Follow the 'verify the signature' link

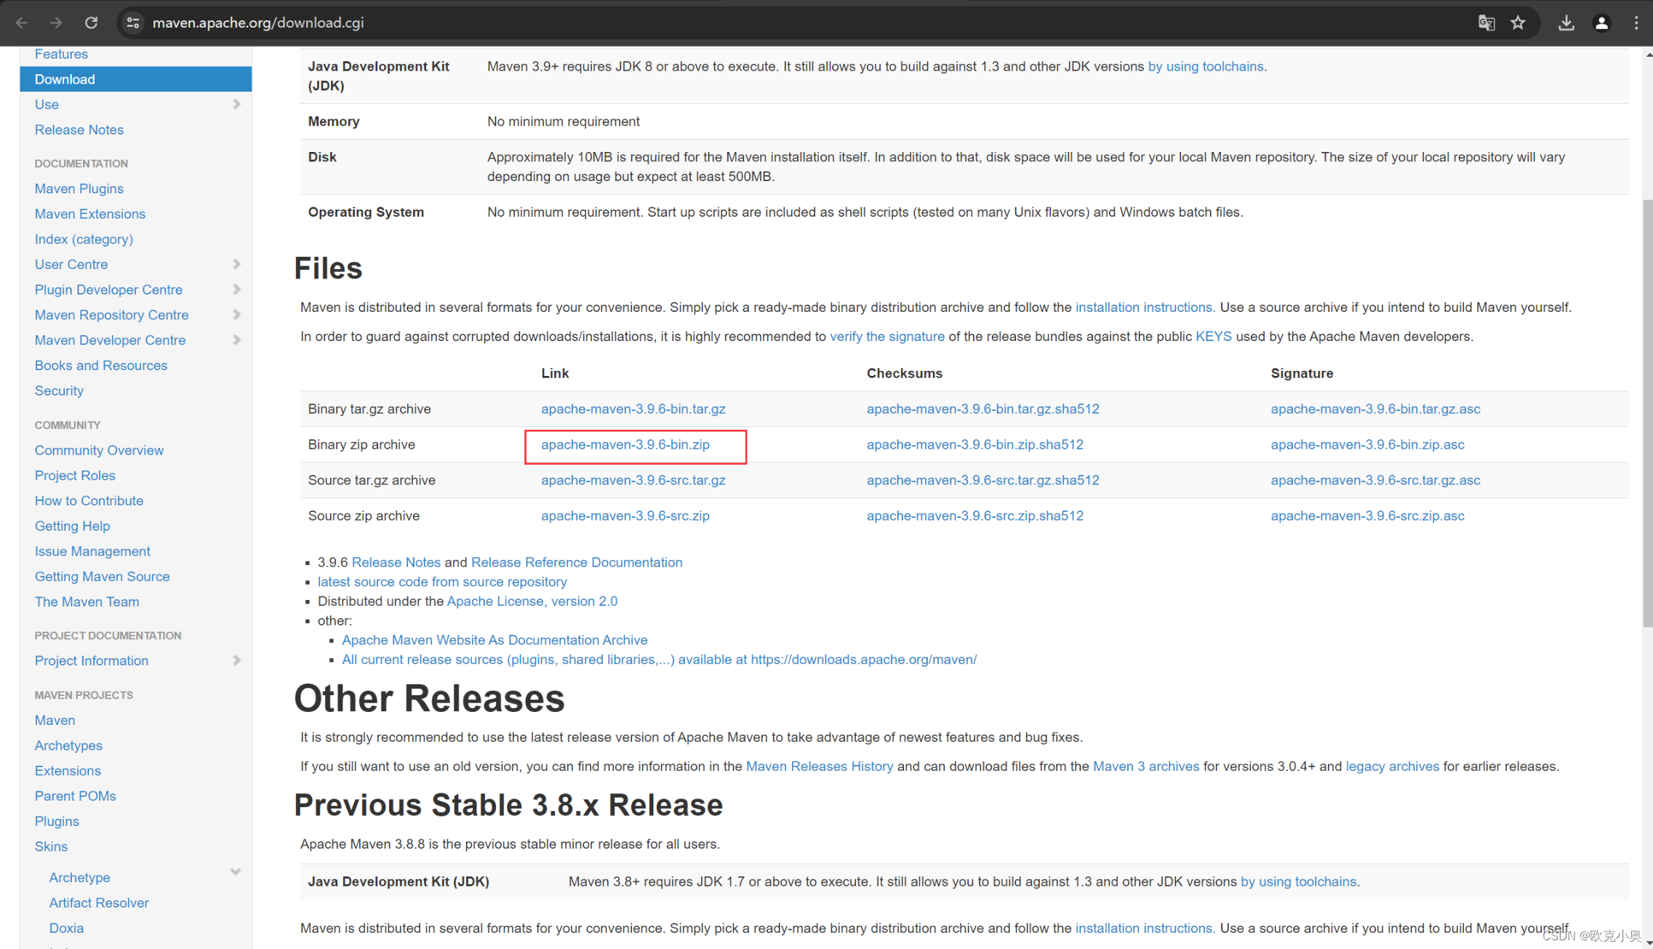point(887,337)
